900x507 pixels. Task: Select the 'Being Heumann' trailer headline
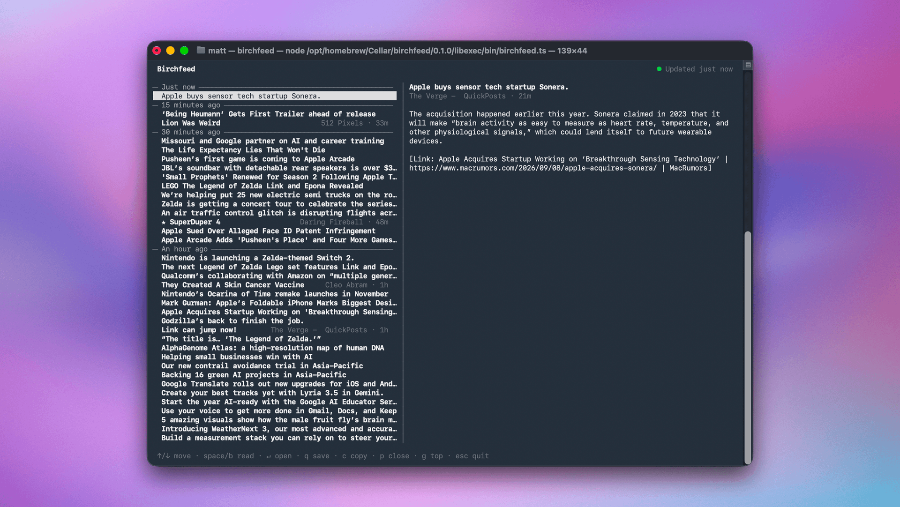click(268, 114)
